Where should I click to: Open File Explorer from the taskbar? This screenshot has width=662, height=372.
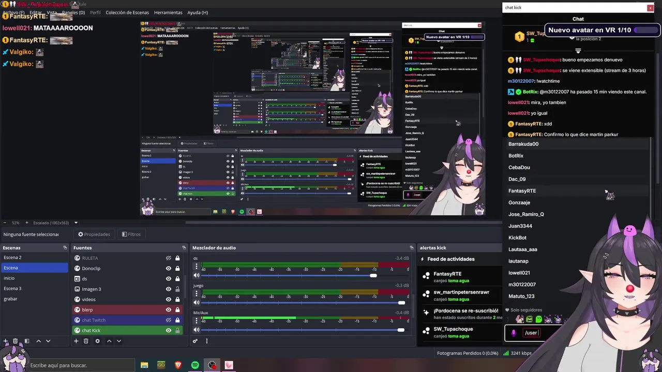(144, 365)
